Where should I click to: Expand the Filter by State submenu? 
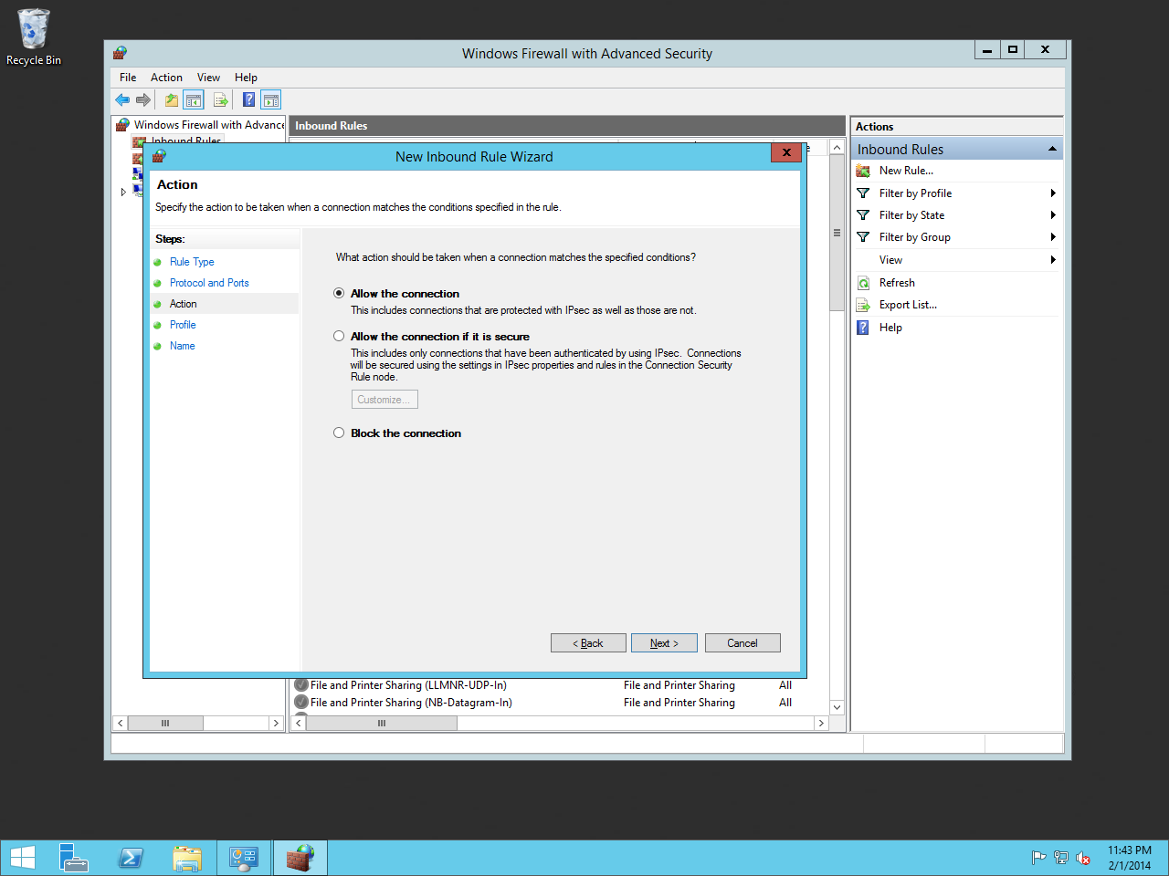tap(1053, 215)
